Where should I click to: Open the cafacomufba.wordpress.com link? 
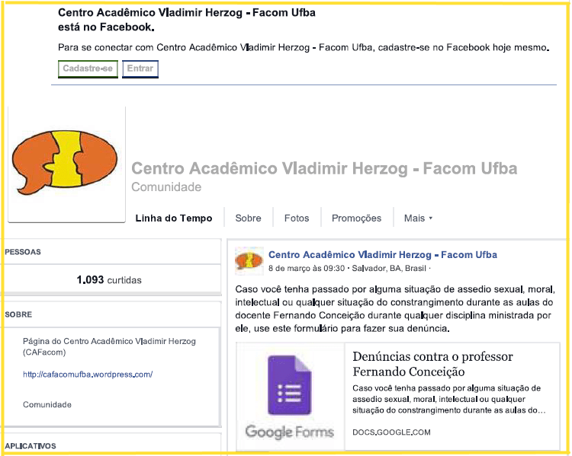tap(88, 375)
